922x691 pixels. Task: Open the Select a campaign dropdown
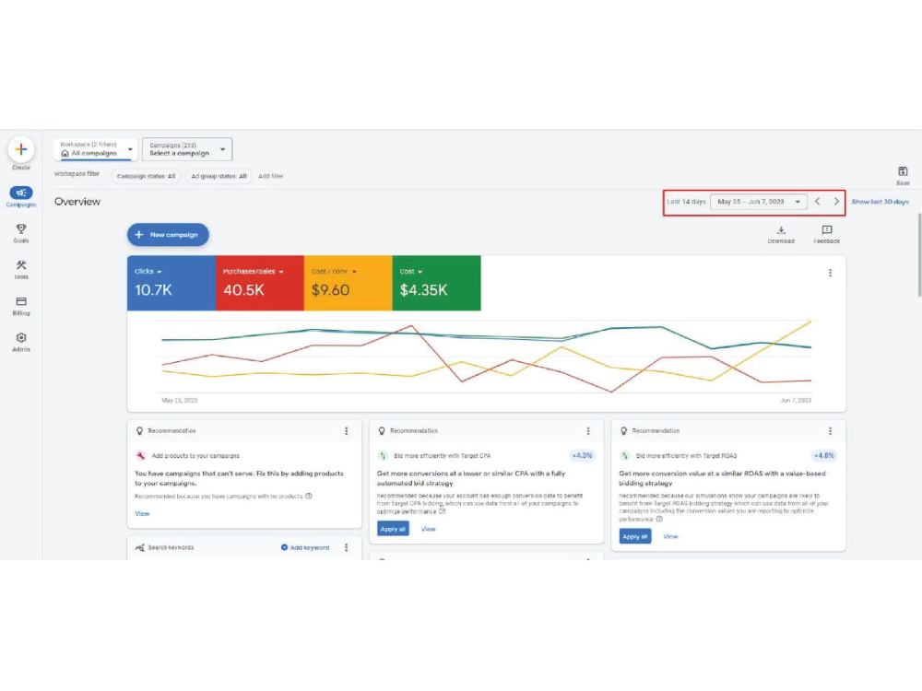(x=187, y=148)
